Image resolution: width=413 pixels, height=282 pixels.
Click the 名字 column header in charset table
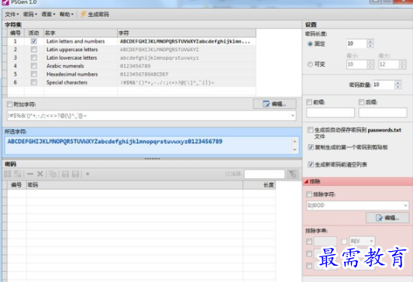click(81, 33)
